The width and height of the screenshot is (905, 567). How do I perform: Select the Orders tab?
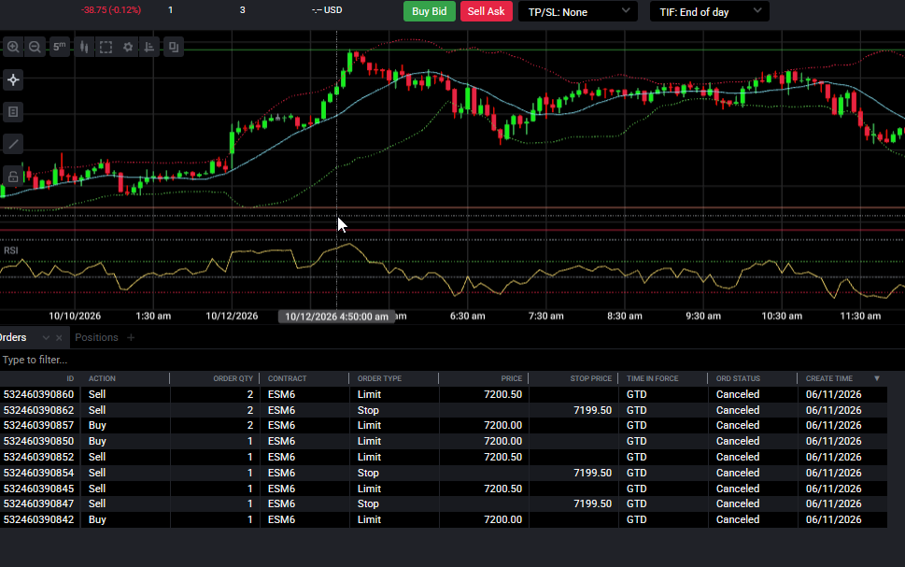(13, 337)
